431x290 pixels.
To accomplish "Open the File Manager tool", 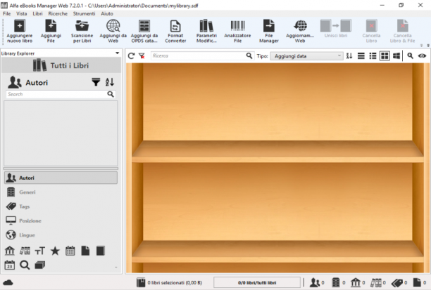I will [269, 31].
